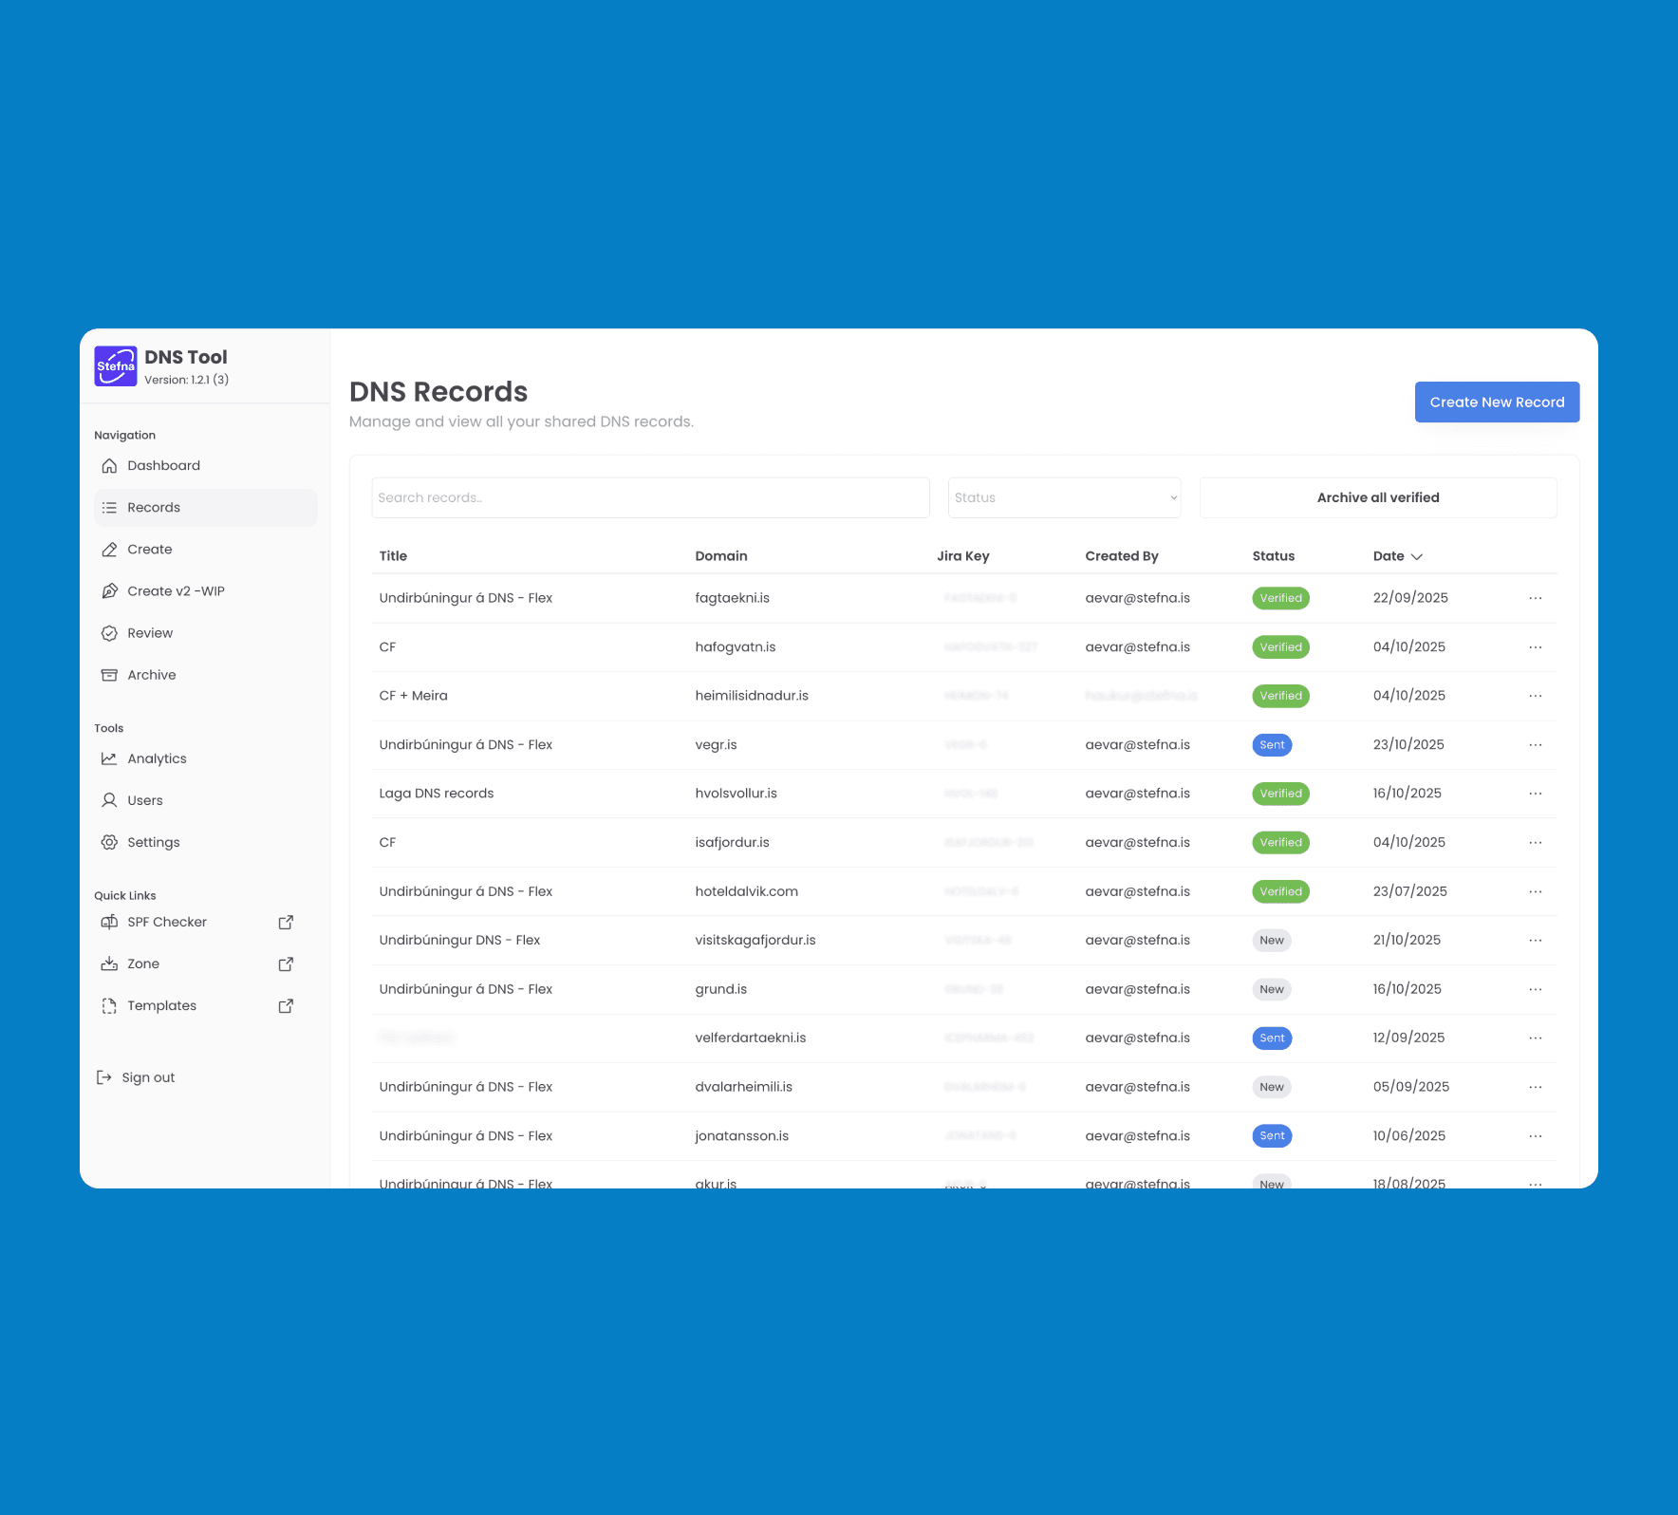Select domain visitskagafjordur.is
Image resolution: width=1678 pixels, height=1515 pixels.
pyautogui.click(x=755, y=941)
